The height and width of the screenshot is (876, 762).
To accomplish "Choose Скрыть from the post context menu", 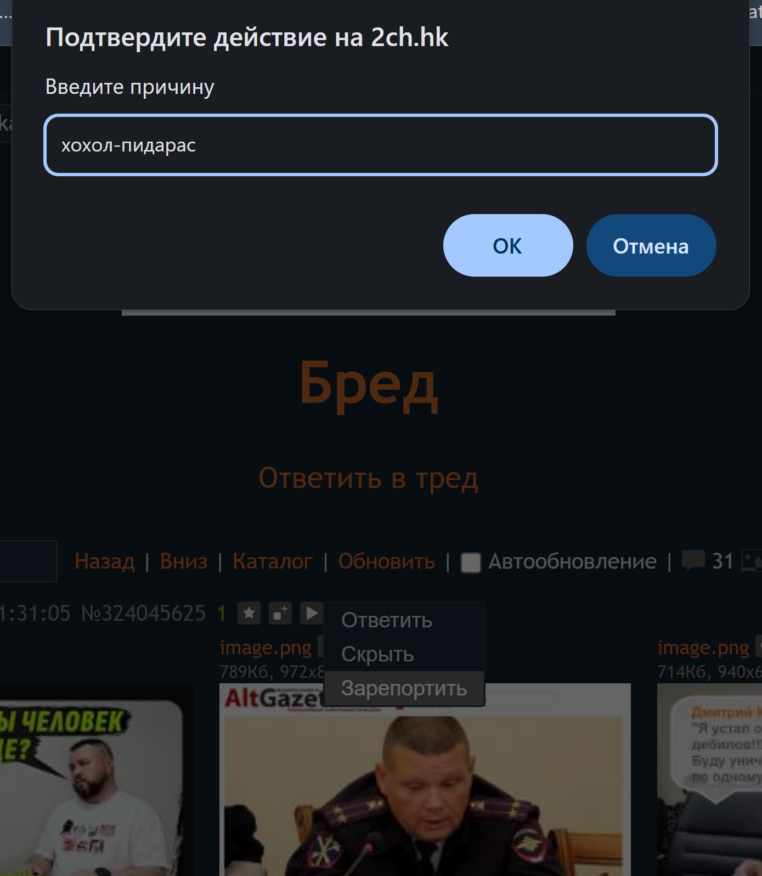I will [x=377, y=654].
